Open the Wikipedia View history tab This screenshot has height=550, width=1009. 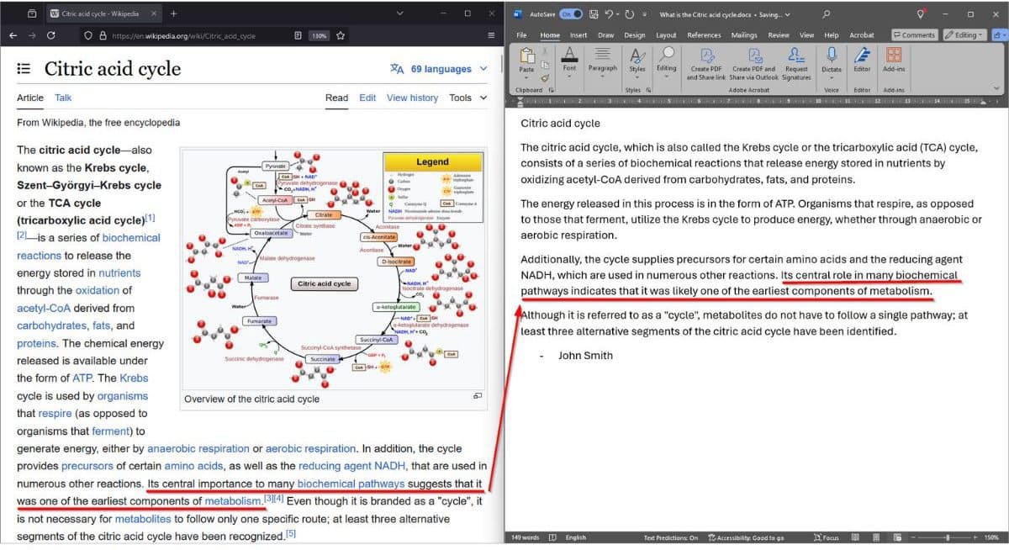(412, 98)
